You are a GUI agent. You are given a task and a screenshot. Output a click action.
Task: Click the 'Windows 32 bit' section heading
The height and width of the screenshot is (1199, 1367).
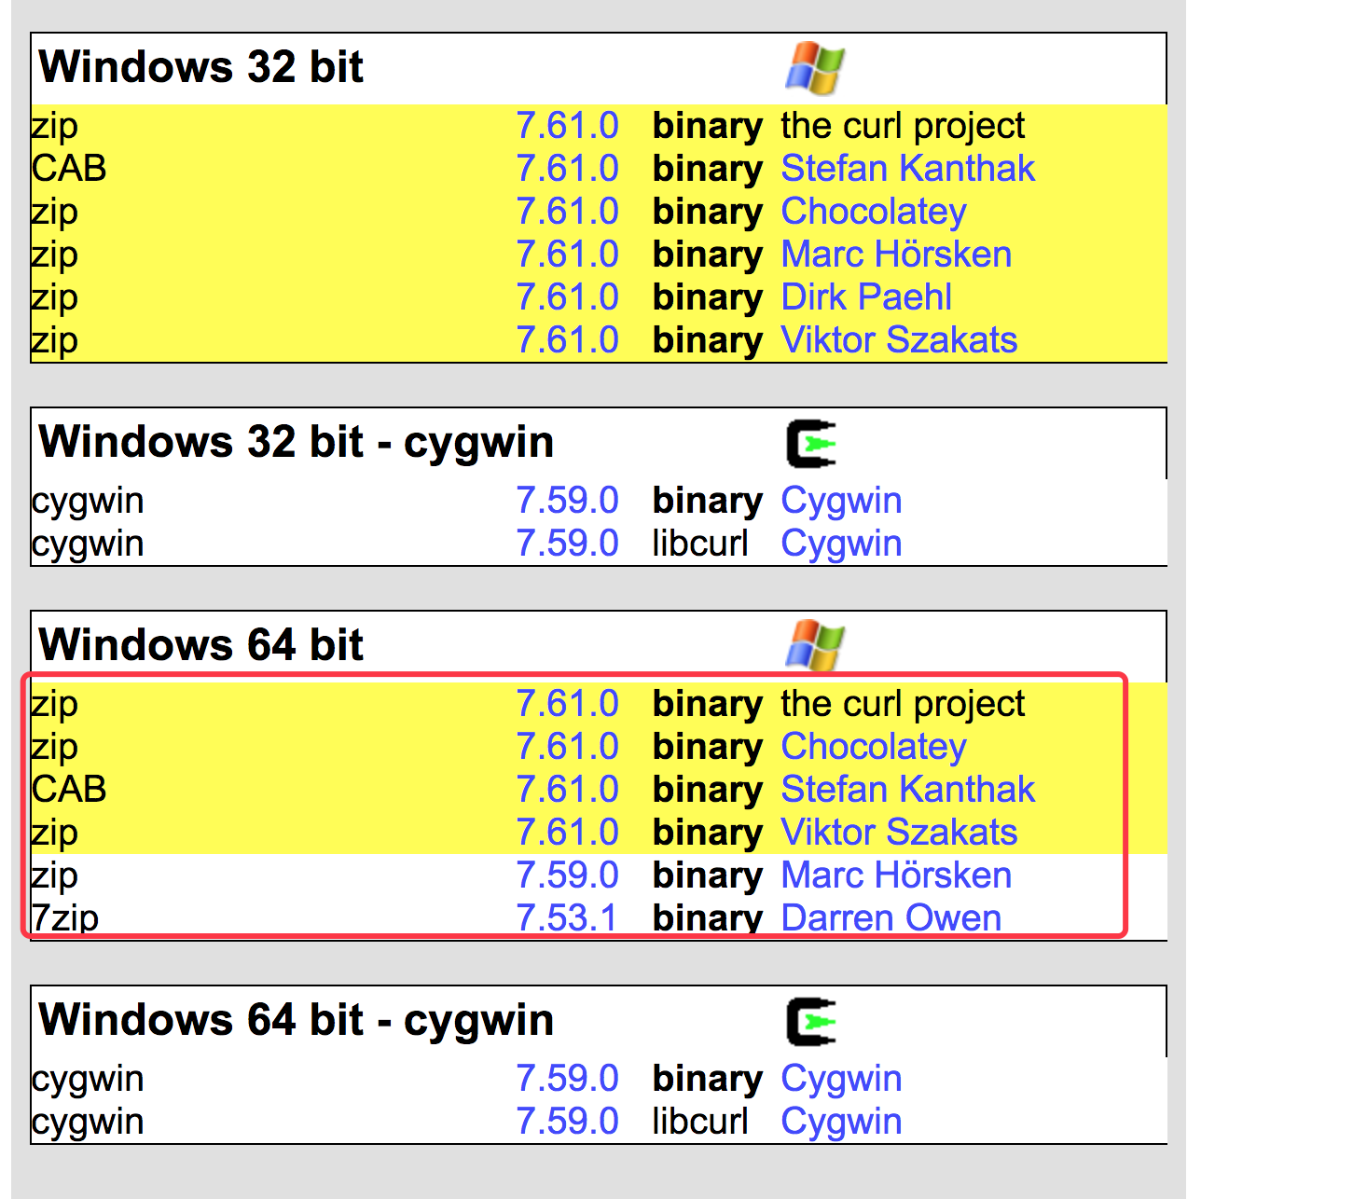coord(201,67)
